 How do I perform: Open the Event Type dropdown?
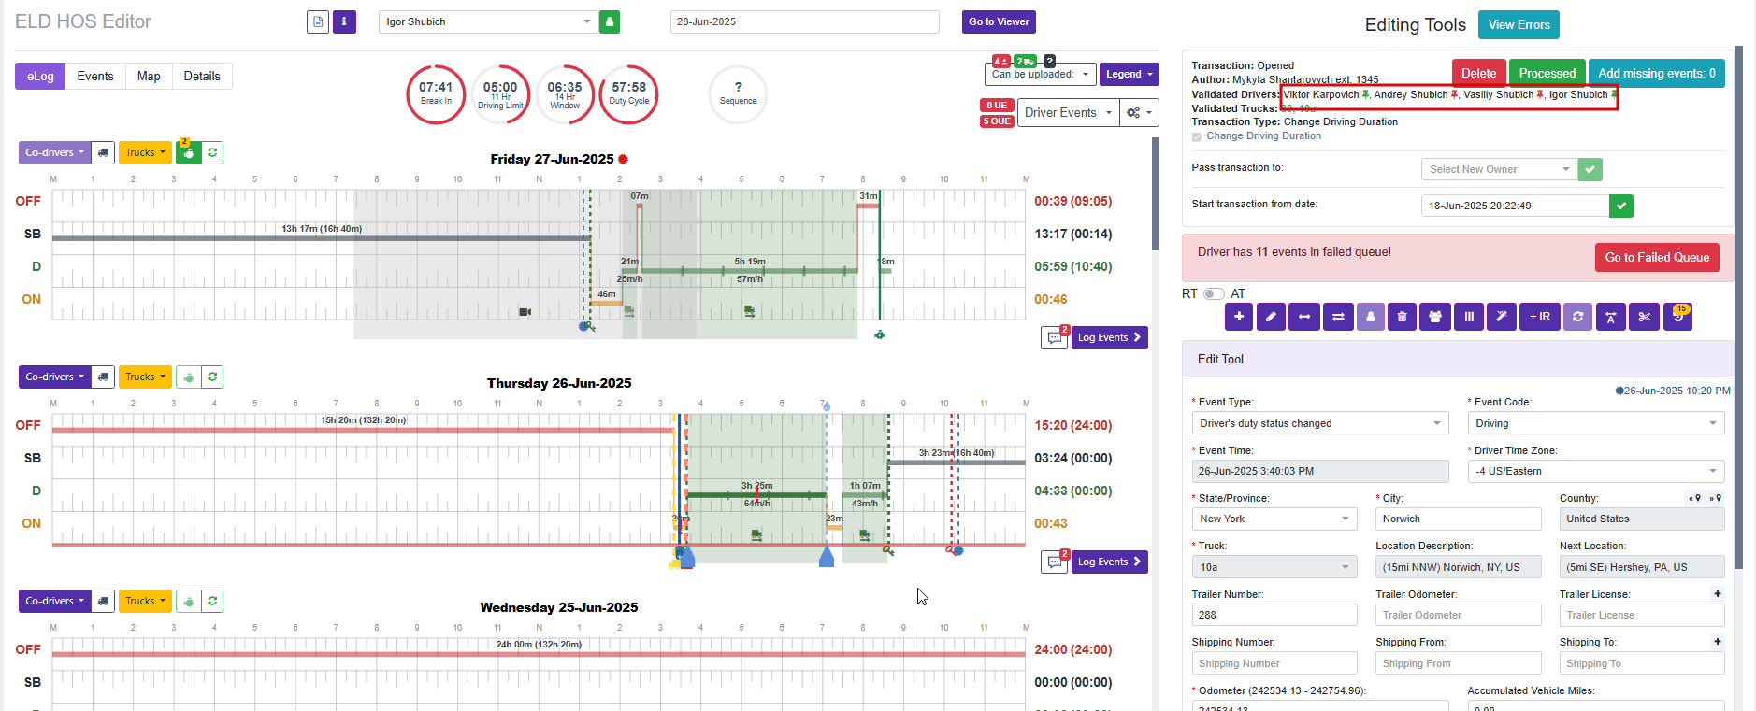pyautogui.click(x=1320, y=423)
